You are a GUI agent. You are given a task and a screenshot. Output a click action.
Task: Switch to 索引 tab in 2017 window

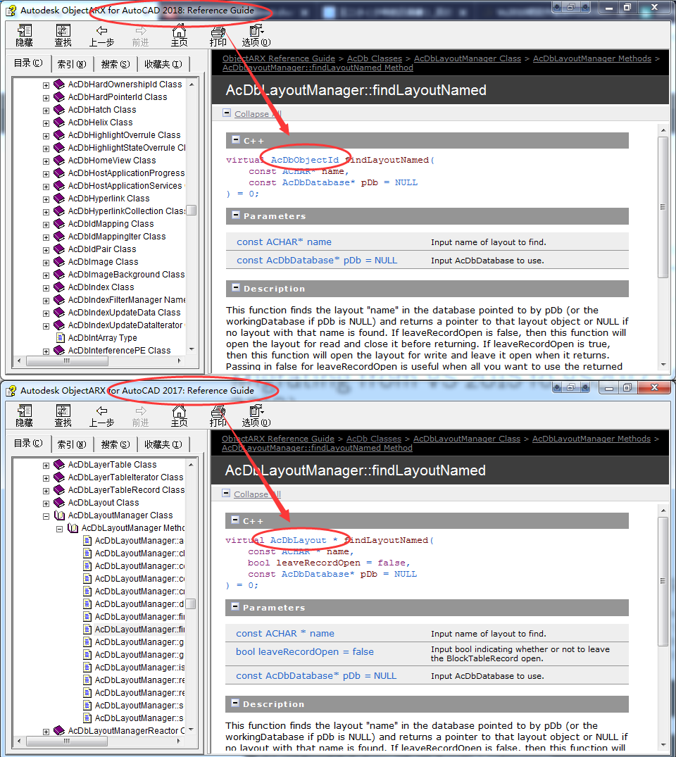click(71, 444)
